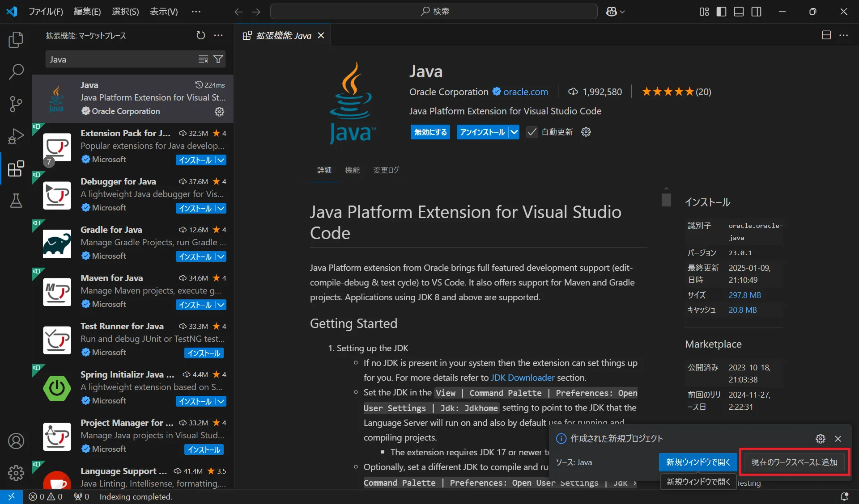Click the 20.8 MB cache link
The height and width of the screenshot is (504, 859).
pyautogui.click(x=743, y=310)
